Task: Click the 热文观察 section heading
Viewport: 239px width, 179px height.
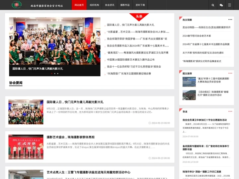Action: (187, 20)
